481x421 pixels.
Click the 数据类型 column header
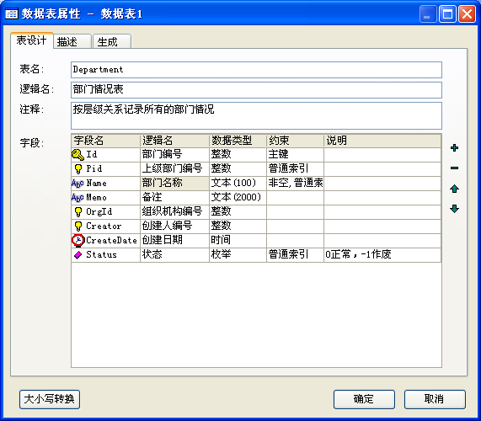coord(238,141)
